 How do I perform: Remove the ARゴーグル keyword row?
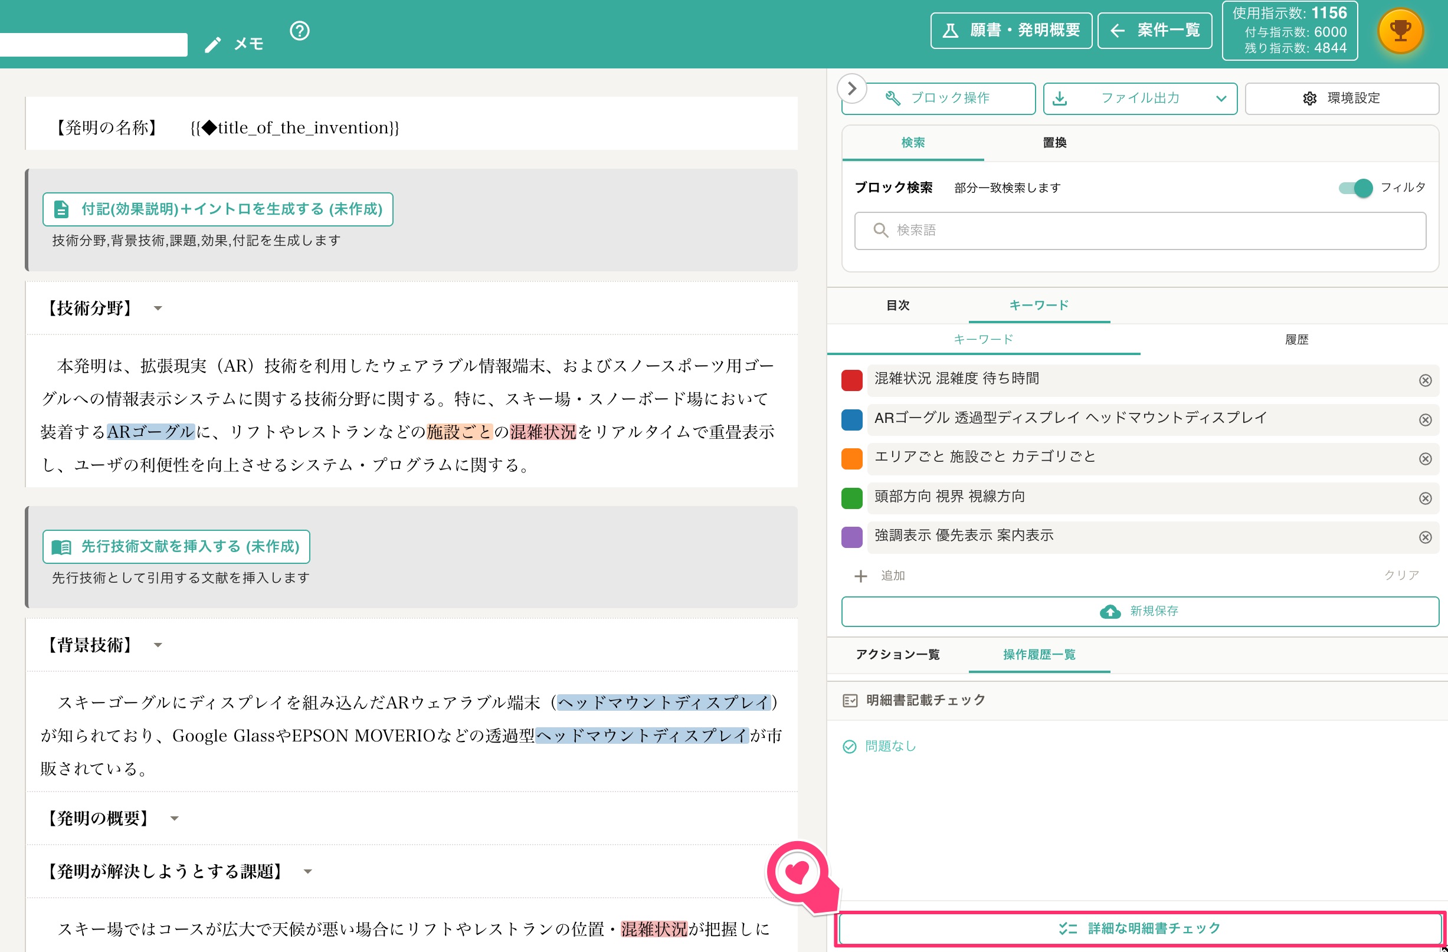pos(1425,420)
